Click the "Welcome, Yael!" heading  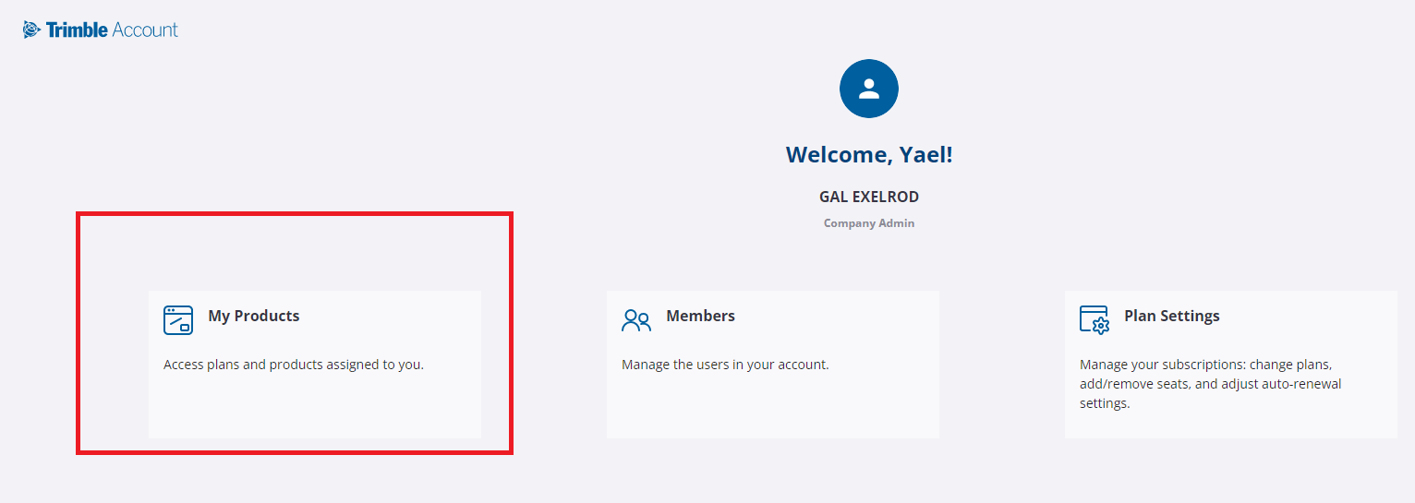(x=868, y=155)
